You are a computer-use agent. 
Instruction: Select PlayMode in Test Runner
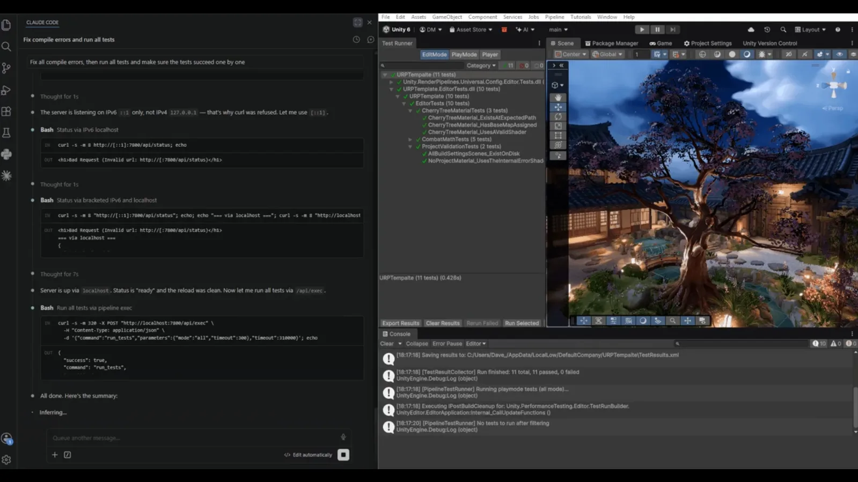[x=464, y=55]
